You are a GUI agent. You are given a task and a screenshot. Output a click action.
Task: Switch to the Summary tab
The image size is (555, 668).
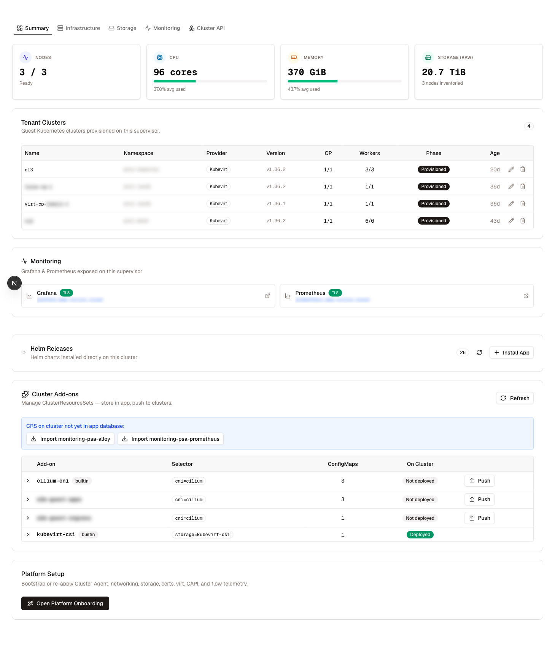[33, 28]
